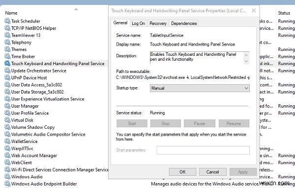Click the Time Broker gear icon
This screenshot has width=295, height=188.
coord(7,56)
